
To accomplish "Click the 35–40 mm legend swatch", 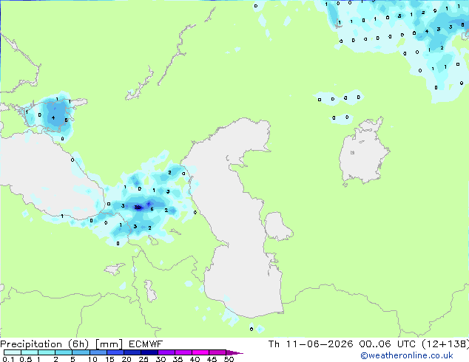I will [183, 352].
